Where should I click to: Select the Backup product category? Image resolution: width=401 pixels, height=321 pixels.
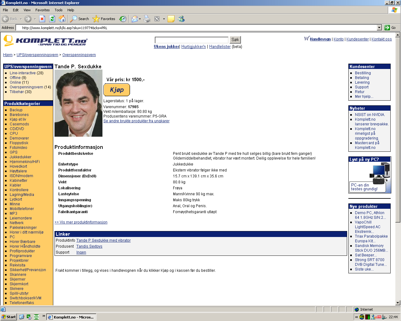point(16,110)
